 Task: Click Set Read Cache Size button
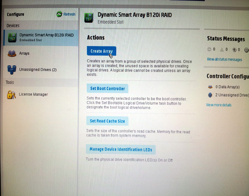[107, 121]
